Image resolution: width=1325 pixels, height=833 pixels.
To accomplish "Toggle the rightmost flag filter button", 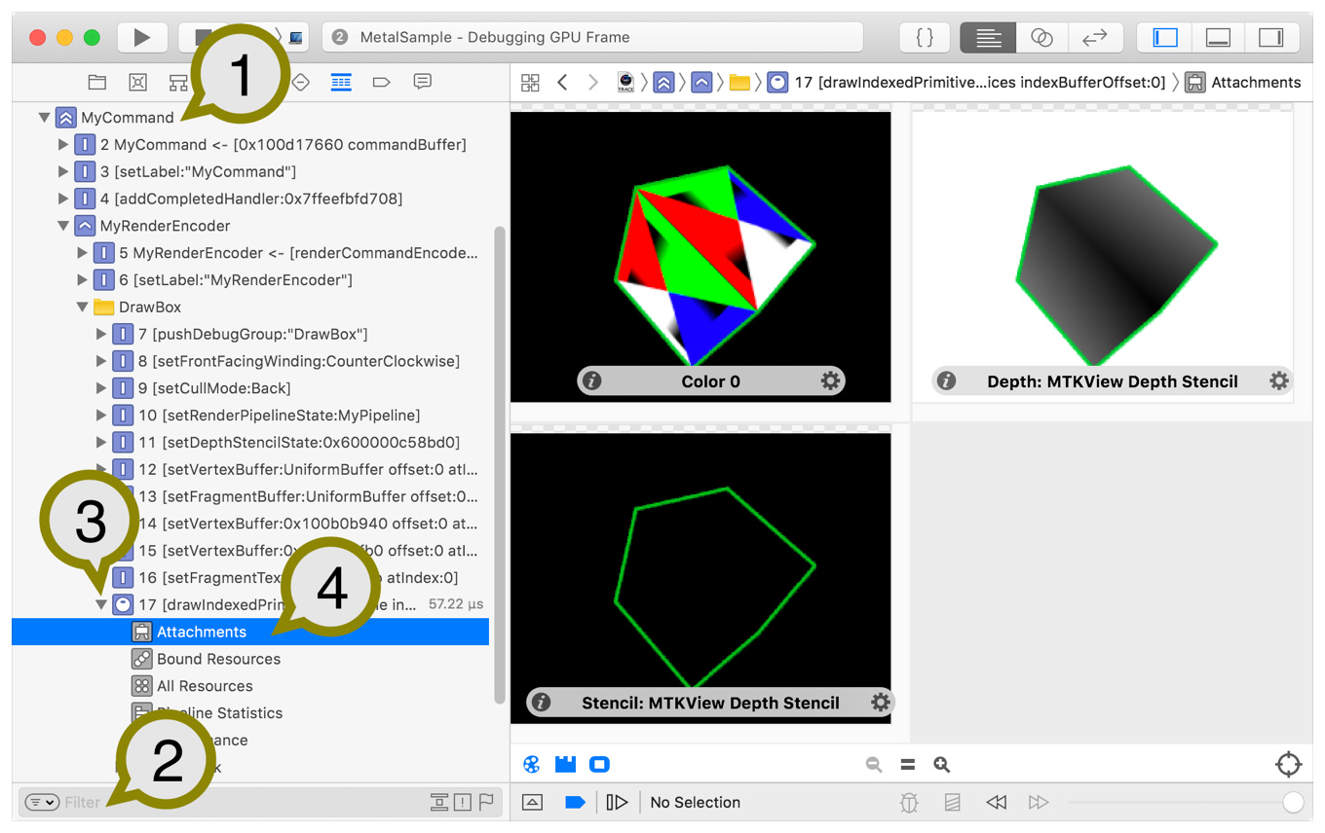I will pos(485,803).
